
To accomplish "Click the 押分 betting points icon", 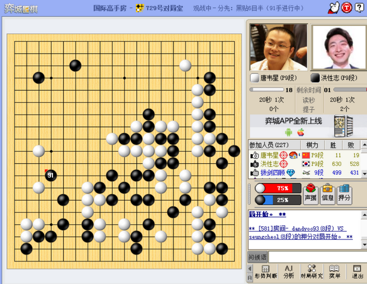I will [344, 194].
